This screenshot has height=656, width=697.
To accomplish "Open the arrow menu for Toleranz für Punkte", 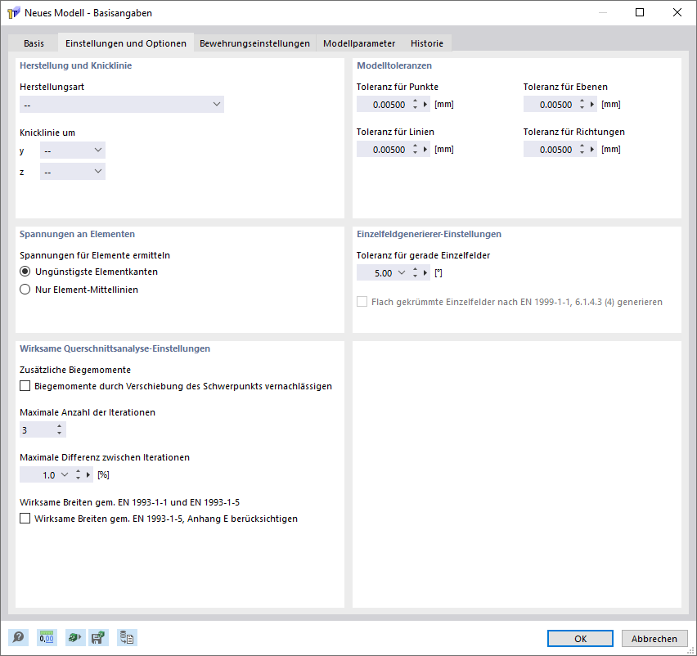I will (425, 105).
